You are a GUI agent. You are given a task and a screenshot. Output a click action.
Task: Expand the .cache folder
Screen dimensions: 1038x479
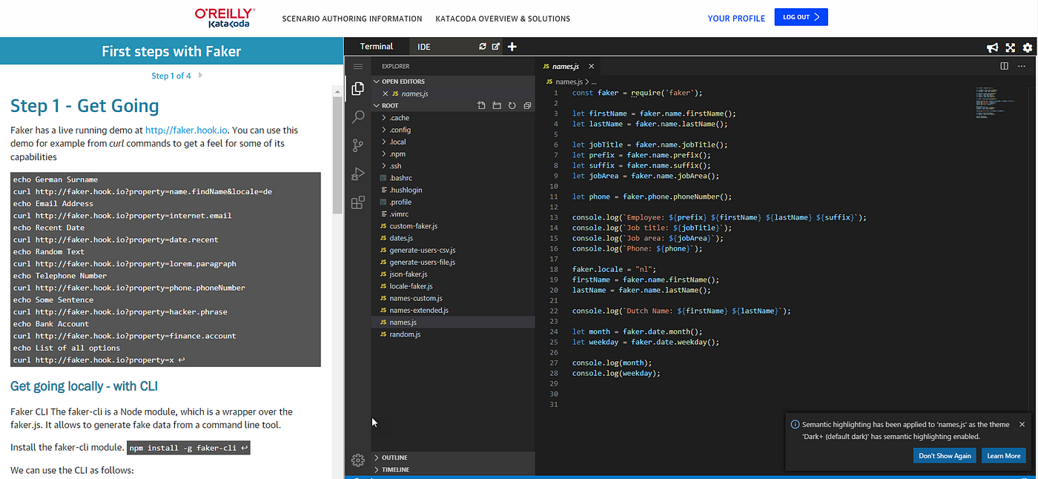point(399,118)
